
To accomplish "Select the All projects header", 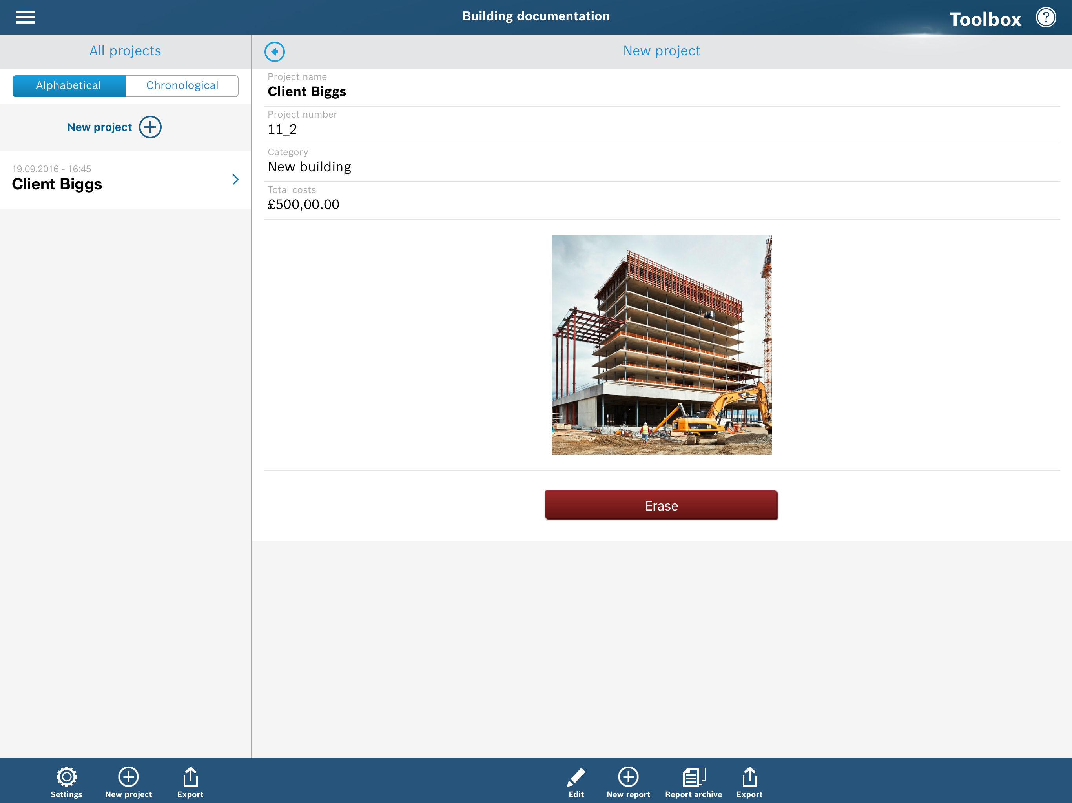I will (125, 51).
